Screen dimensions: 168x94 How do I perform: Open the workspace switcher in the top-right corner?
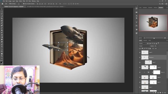click(x=162, y=4)
